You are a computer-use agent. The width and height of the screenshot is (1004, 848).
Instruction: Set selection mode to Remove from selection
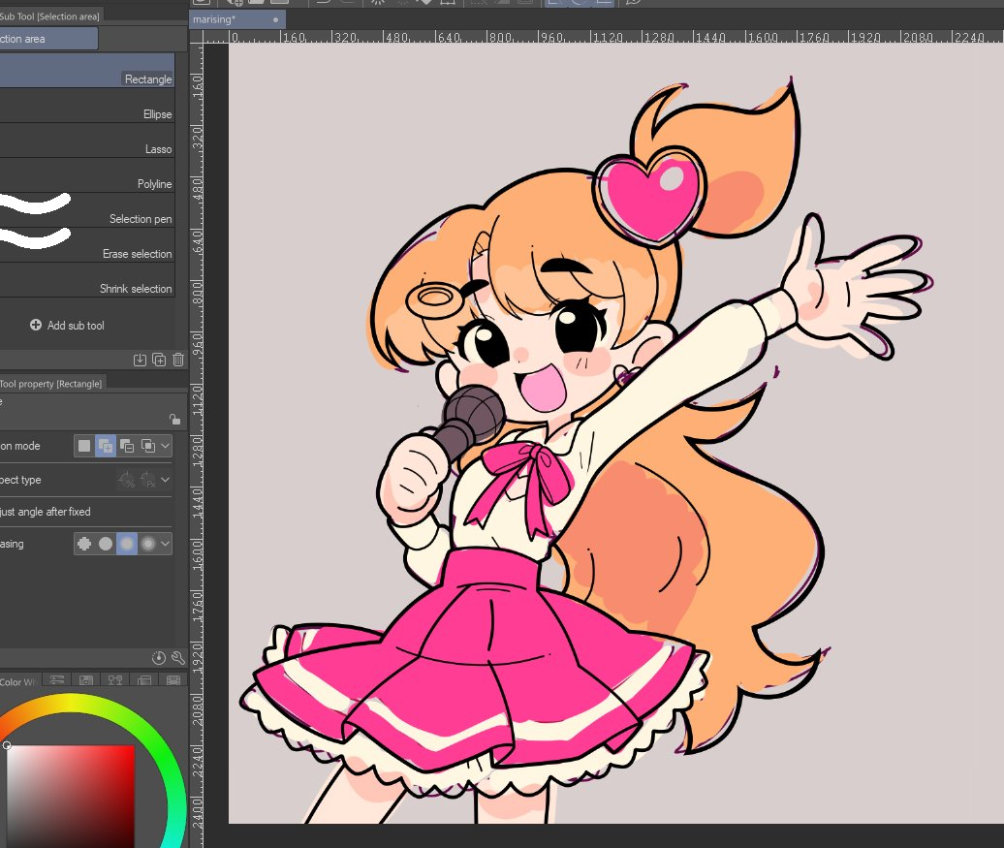[x=127, y=446]
